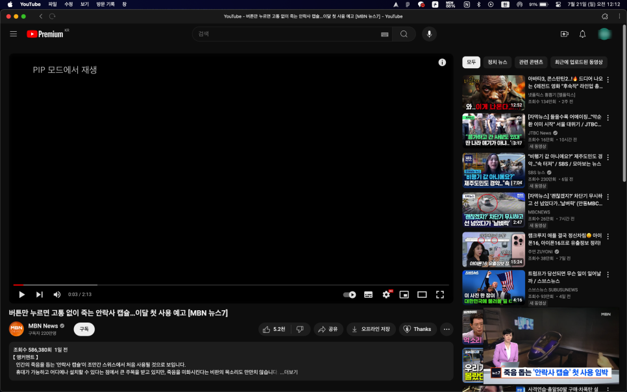Open player settings gear
Screen dimensions: 627x392
(x=386, y=295)
